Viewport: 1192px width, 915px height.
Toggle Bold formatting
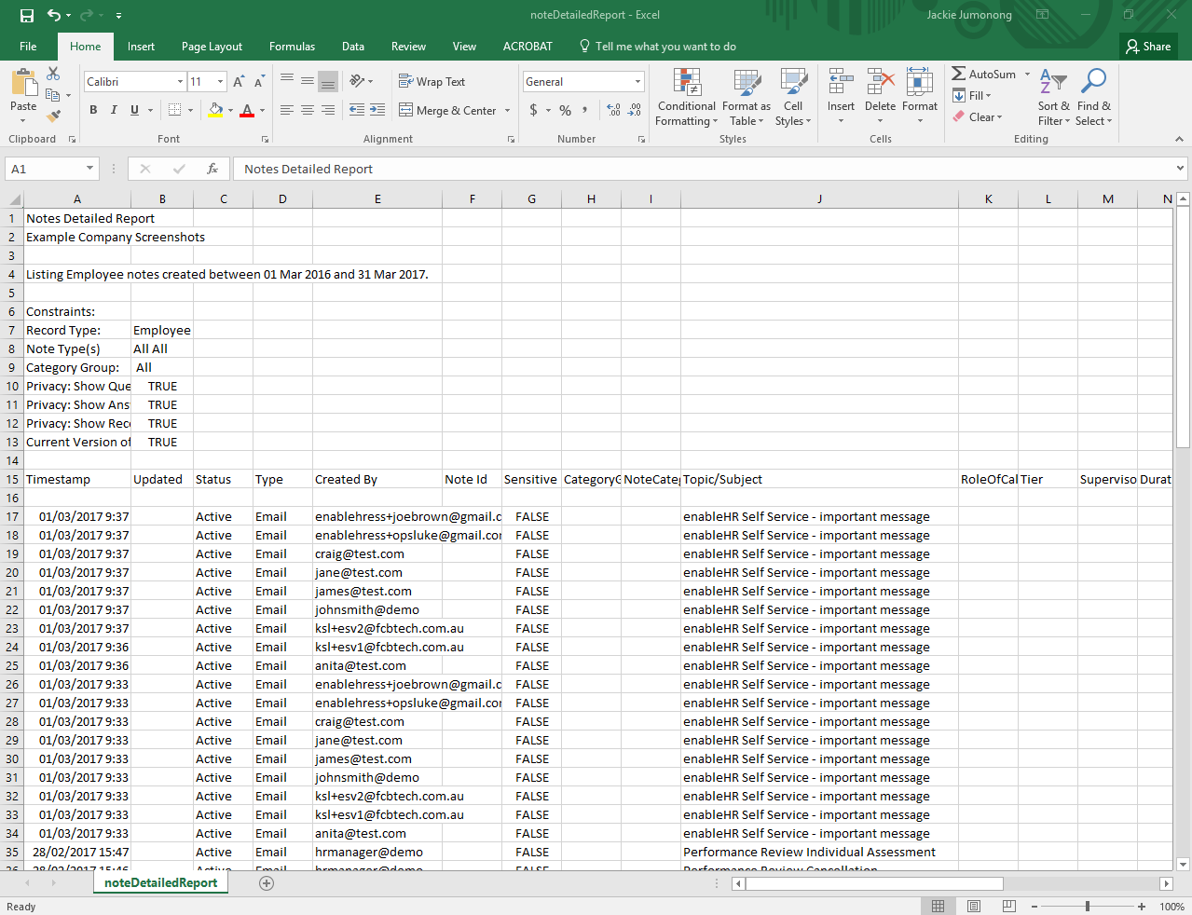click(93, 110)
